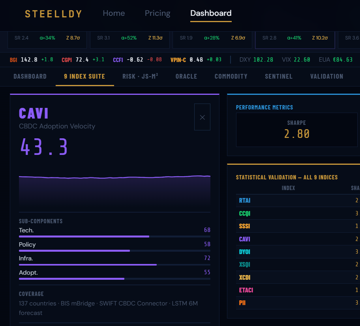Switch to the RISK · JS-M³ tab
This screenshot has height=326, width=360.
[x=140, y=77]
